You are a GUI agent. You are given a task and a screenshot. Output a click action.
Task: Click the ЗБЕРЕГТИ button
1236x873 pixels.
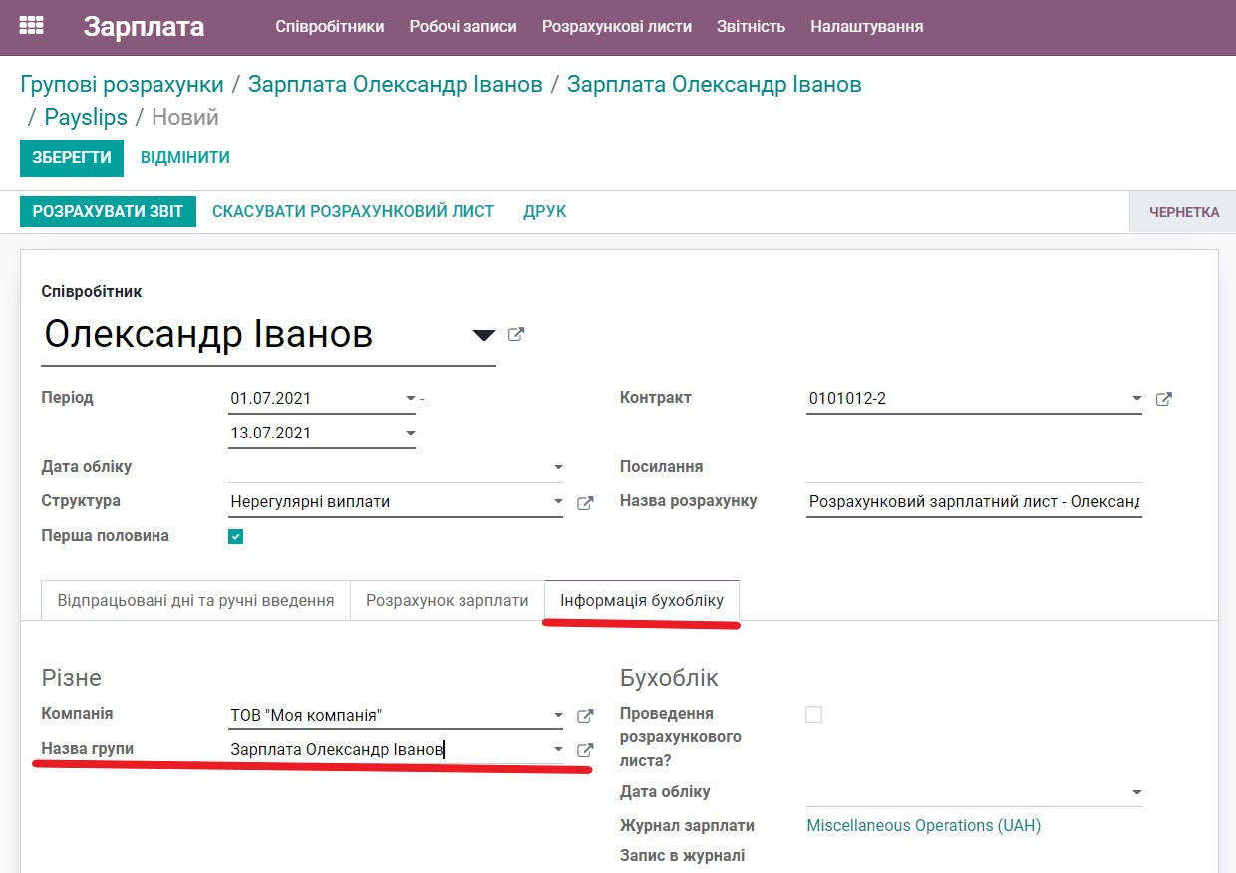click(71, 158)
